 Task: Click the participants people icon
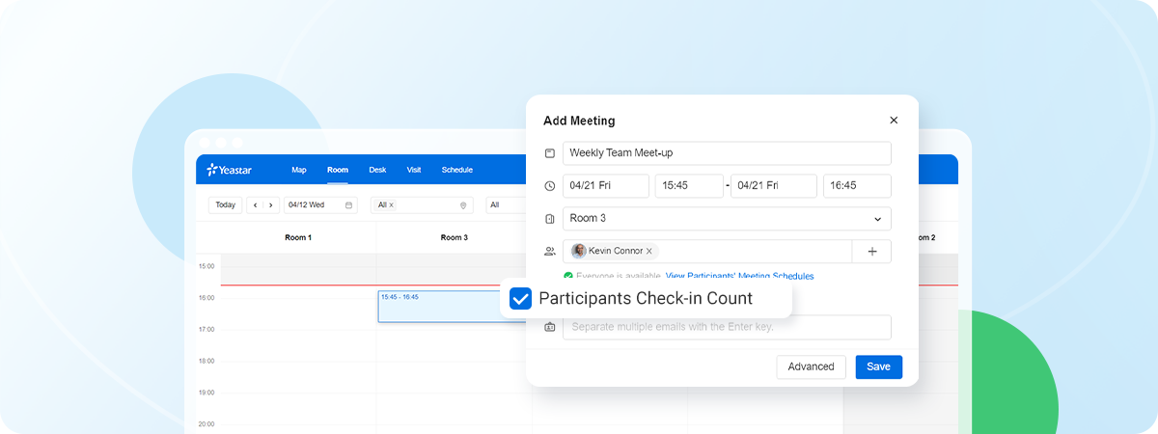(x=549, y=252)
